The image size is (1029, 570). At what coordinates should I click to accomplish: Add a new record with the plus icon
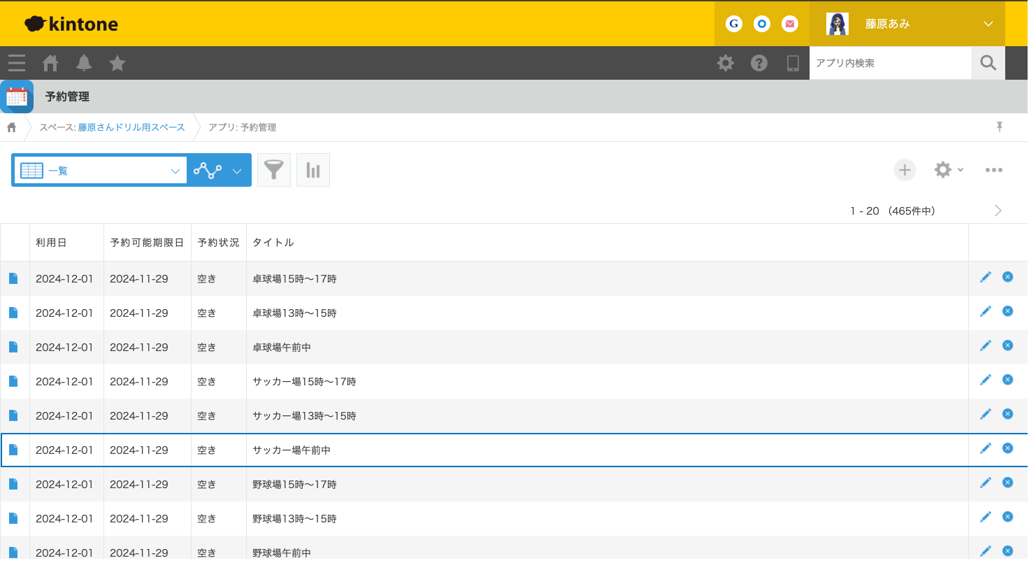coord(905,169)
